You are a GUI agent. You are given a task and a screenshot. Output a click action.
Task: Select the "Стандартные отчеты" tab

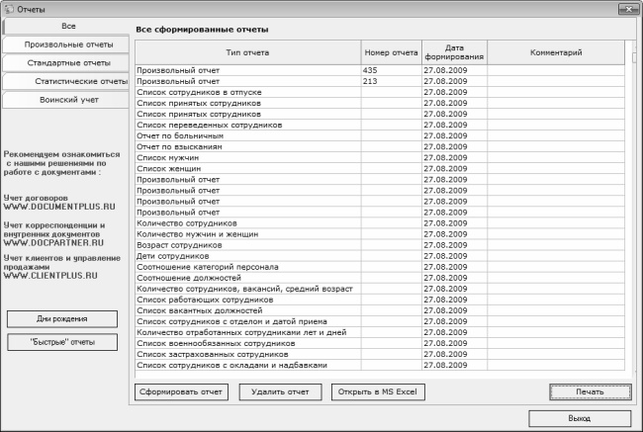(x=64, y=62)
